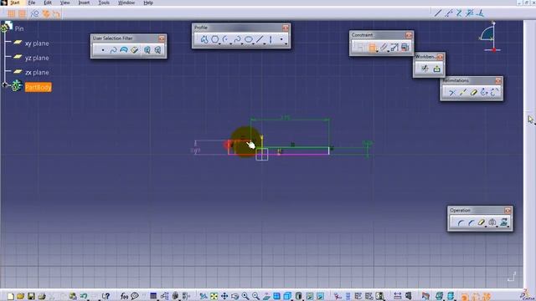Select the Axis tool in Profile toolbar
The width and height of the screenshot is (536, 301).
[271, 39]
